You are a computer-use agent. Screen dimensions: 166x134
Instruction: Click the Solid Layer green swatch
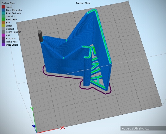coord(3,19)
